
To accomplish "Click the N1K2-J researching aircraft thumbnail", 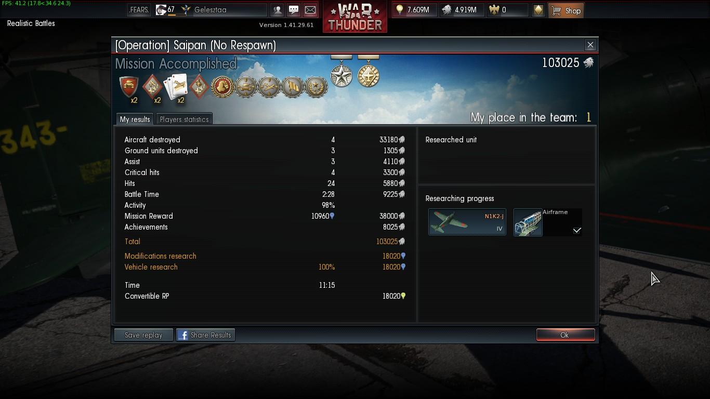I will (x=467, y=222).
